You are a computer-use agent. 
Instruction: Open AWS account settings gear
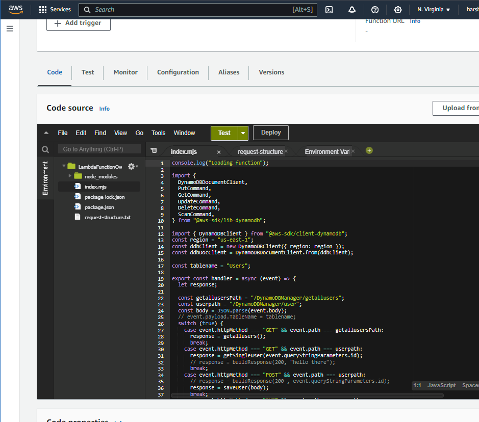[398, 10]
